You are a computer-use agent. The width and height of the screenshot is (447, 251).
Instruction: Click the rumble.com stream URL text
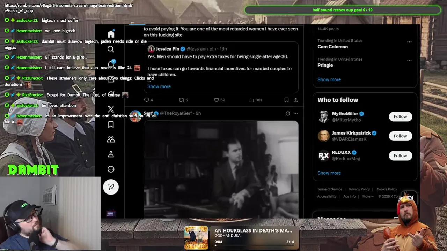click(68, 8)
